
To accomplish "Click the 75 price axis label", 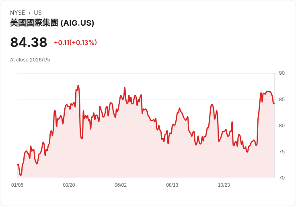I will pyautogui.click(x=282, y=151).
